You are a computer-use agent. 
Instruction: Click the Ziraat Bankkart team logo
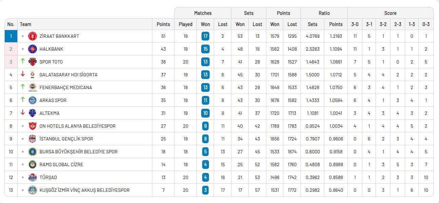[33, 36]
